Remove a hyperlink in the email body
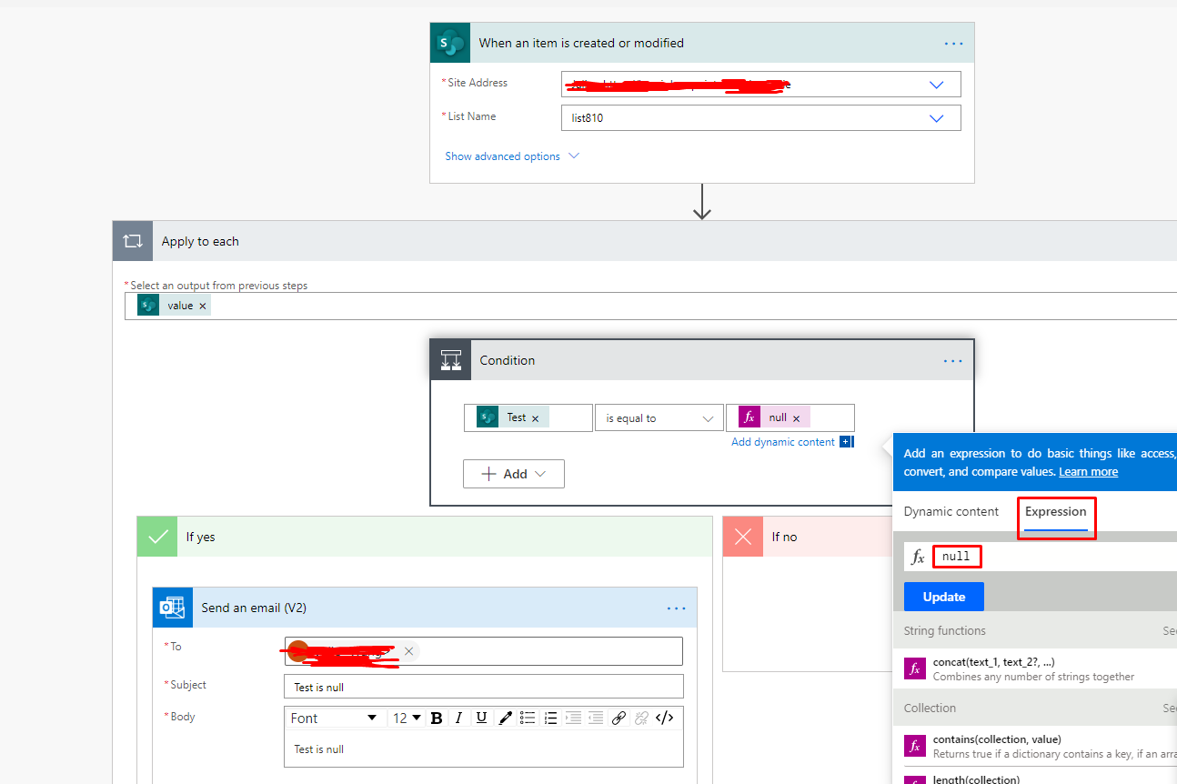This screenshot has width=1177, height=784. (x=641, y=718)
